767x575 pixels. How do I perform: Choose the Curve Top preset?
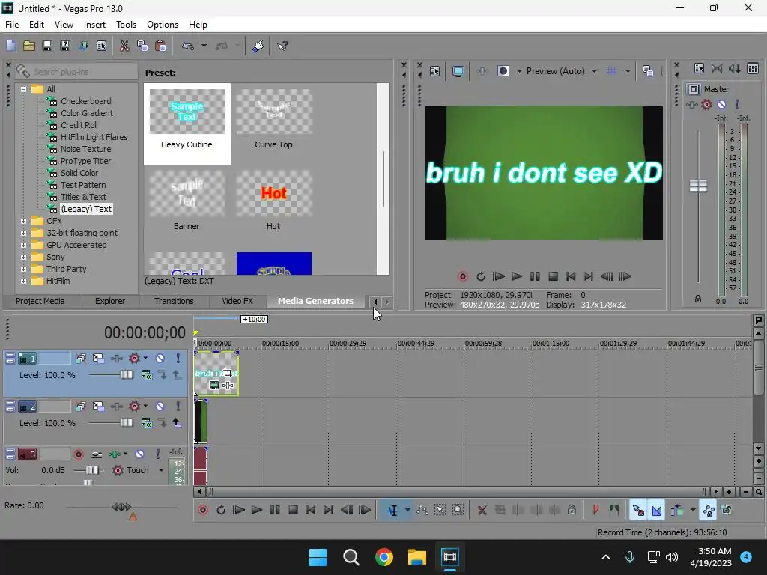(273, 118)
